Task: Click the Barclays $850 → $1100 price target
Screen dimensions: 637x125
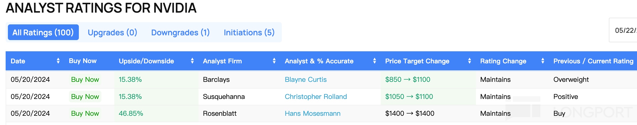Action: (407, 80)
